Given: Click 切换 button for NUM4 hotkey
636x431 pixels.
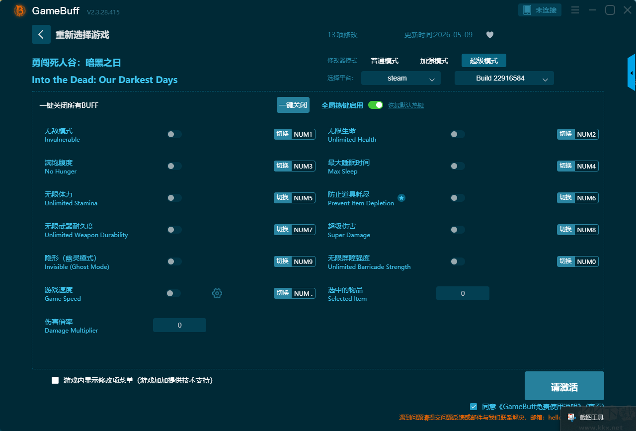Looking at the screenshot, I should [x=566, y=166].
